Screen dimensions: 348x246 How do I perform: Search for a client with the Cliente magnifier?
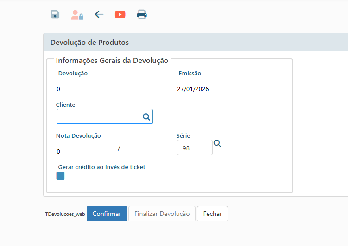click(146, 117)
